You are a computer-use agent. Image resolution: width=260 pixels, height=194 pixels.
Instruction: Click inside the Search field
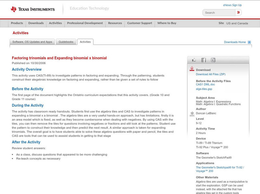pyautogui.click(x=219, y=13)
